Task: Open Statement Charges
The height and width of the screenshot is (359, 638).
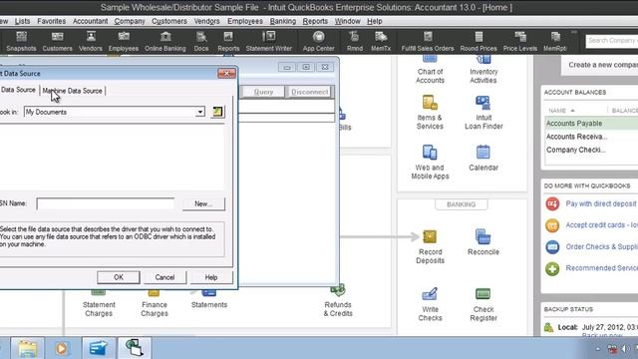Action: pos(99,303)
